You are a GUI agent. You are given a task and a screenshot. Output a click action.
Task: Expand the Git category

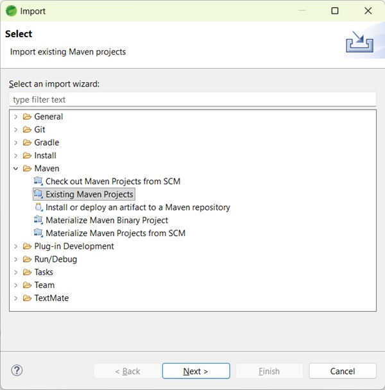16,130
